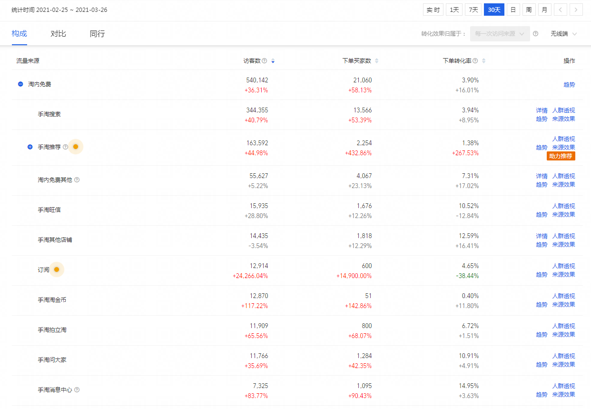
Task: Open 人群透视 for the 订阅 row
Action: point(564,266)
